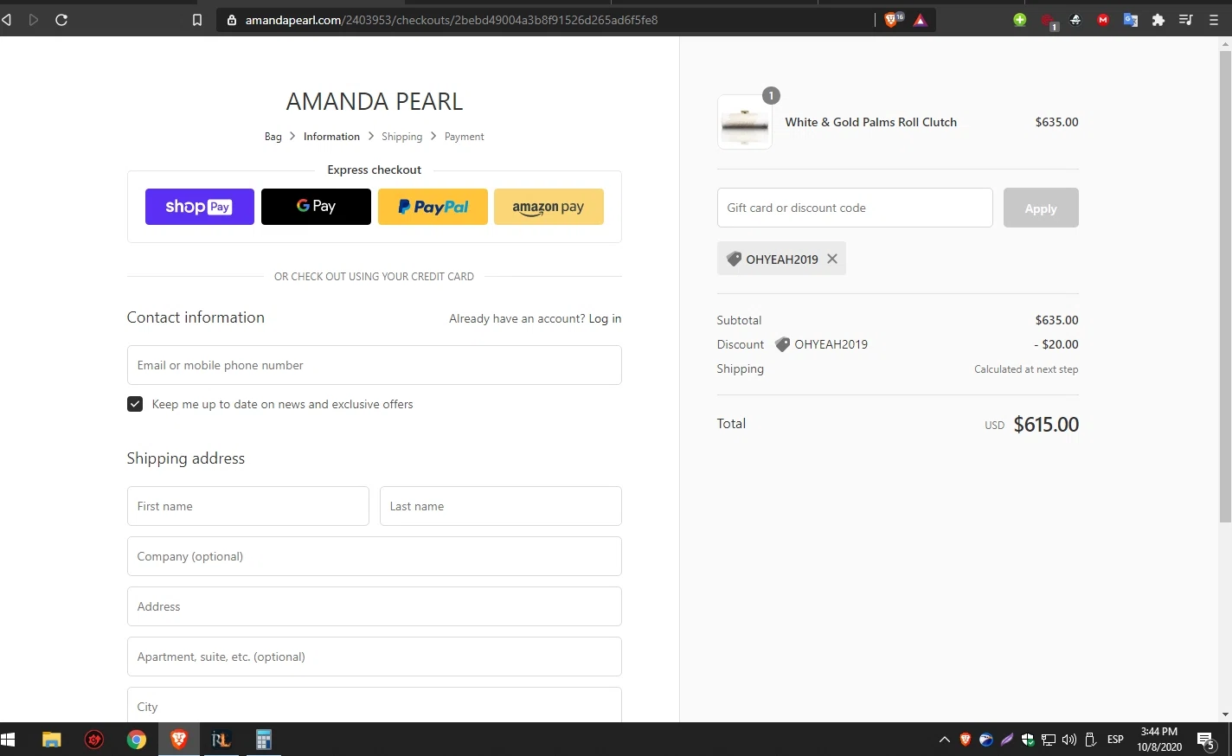
Task: Click the Information breadcrumb step
Action: pyautogui.click(x=331, y=137)
